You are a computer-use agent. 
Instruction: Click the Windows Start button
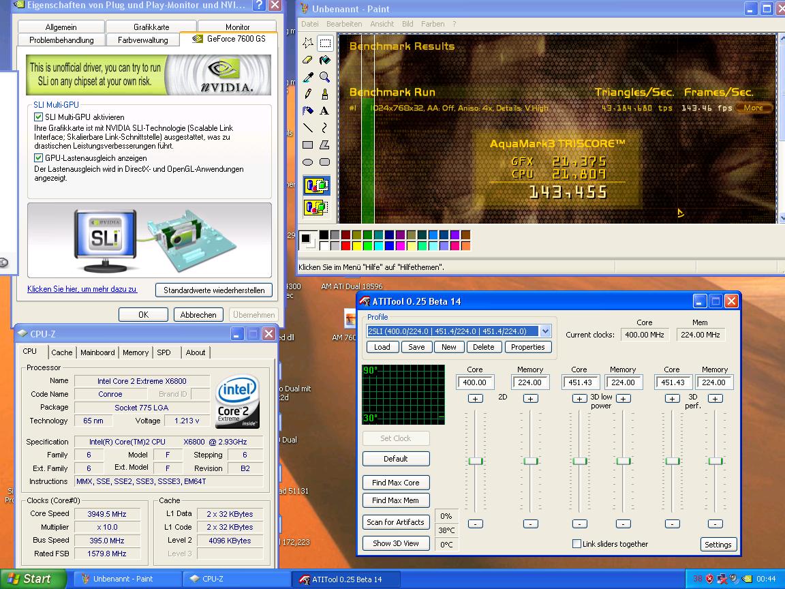(x=33, y=579)
